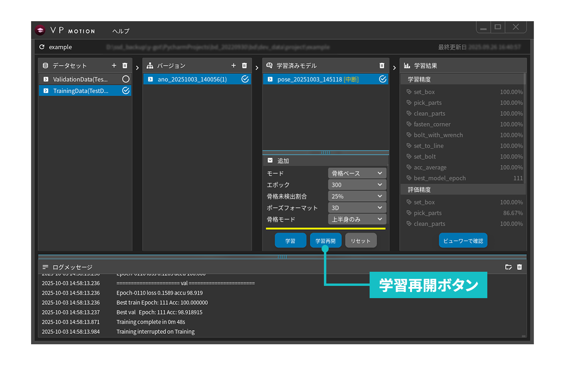This screenshot has height=365, width=565.
Task: Toggle the ValidationData selection circle
Action: 126,79
